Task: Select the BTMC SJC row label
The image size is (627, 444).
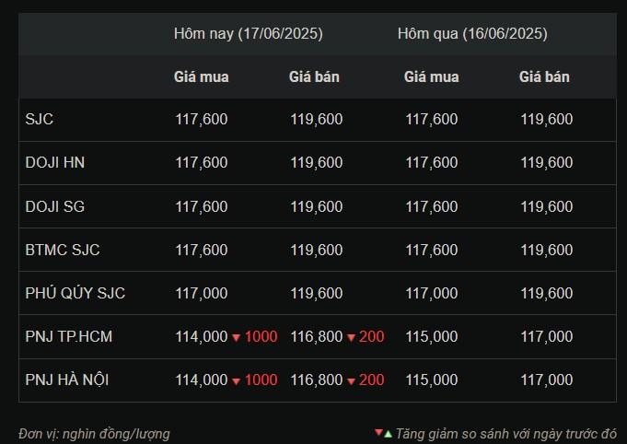Action: (63, 250)
